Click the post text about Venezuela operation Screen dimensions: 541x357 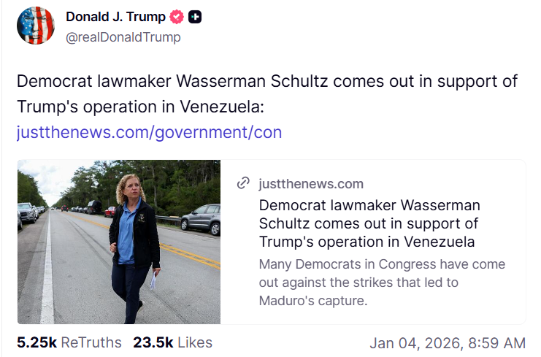pyautogui.click(x=267, y=94)
